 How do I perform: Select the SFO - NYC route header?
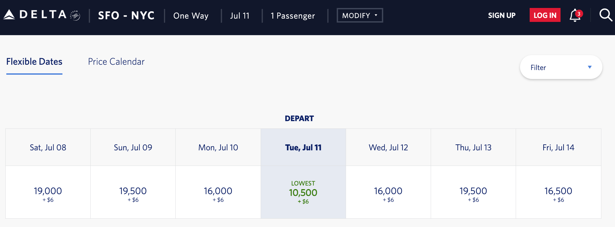click(126, 15)
